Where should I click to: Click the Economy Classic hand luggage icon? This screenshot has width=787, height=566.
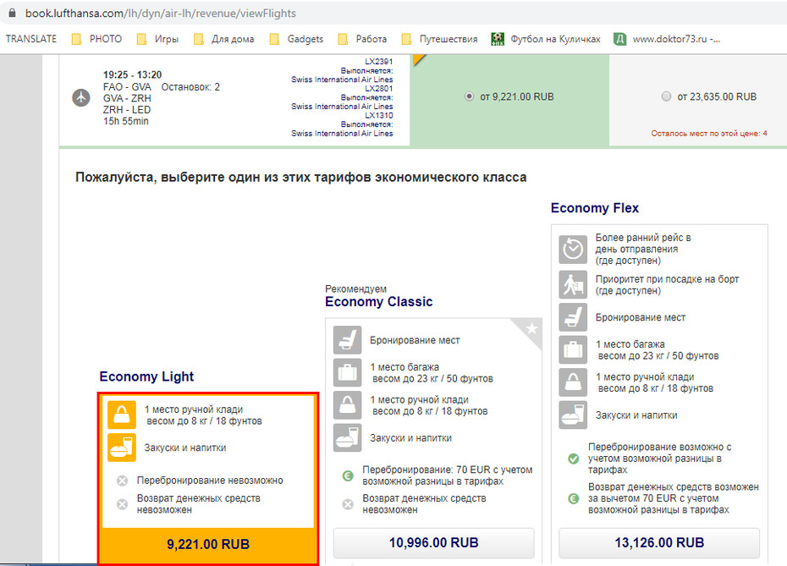[347, 405]
